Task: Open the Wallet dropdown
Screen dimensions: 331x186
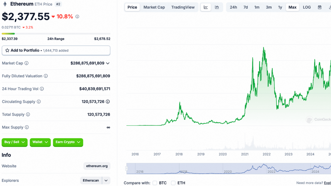Action: pyautogui.click(x=40, y=142)
